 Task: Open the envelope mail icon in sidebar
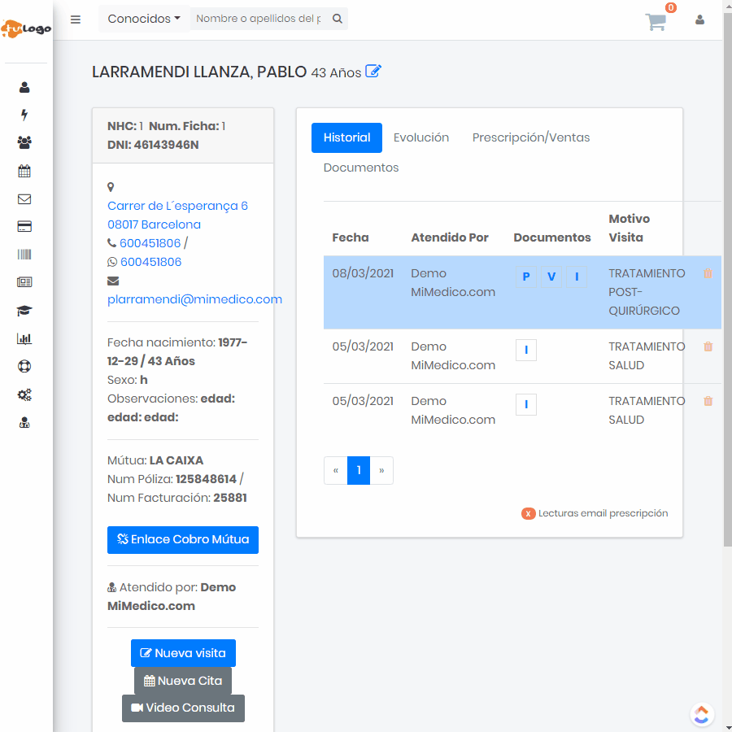point(24,199)
